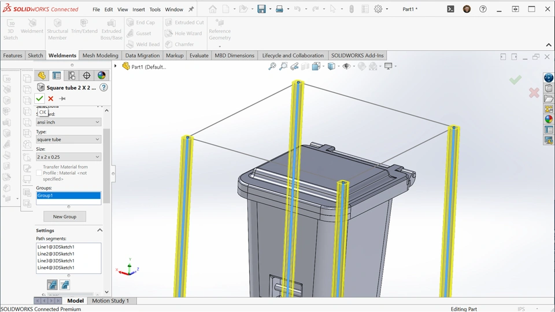The width and height of the screenshot is (555, 312).
Task: Open the FeatureManager design tree tab
Action: (42, 76)
